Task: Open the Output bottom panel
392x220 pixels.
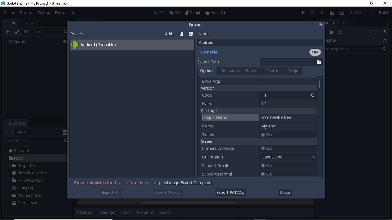Action: click(84, 212)
